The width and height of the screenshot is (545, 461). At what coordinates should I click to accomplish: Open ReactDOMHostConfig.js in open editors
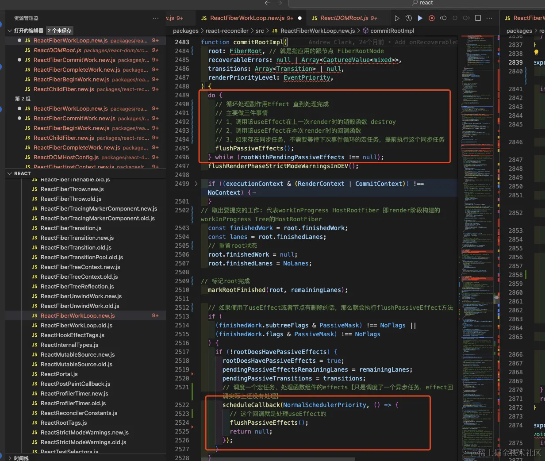[x=85, y=157]
